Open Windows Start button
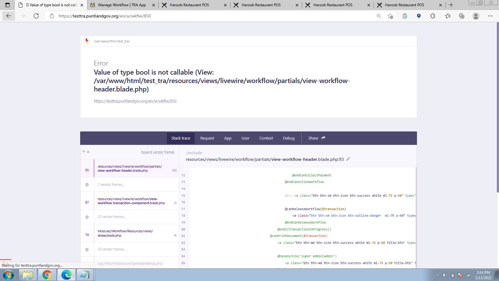The width and height of the screenshot is (499, 281). point(8,275)
